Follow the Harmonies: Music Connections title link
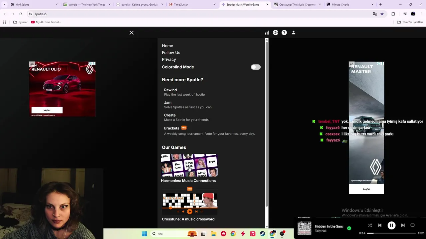426x239 pixels. pyautogui.click(x=188, y=181)
